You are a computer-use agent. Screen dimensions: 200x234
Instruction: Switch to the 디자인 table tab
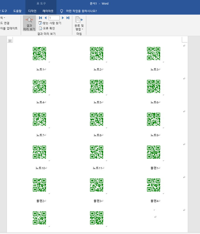pyautogui.click(x=32, y=11)
